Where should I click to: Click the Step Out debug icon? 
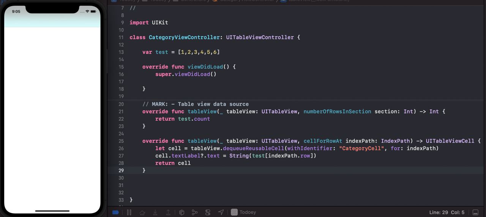pos(168,212)
